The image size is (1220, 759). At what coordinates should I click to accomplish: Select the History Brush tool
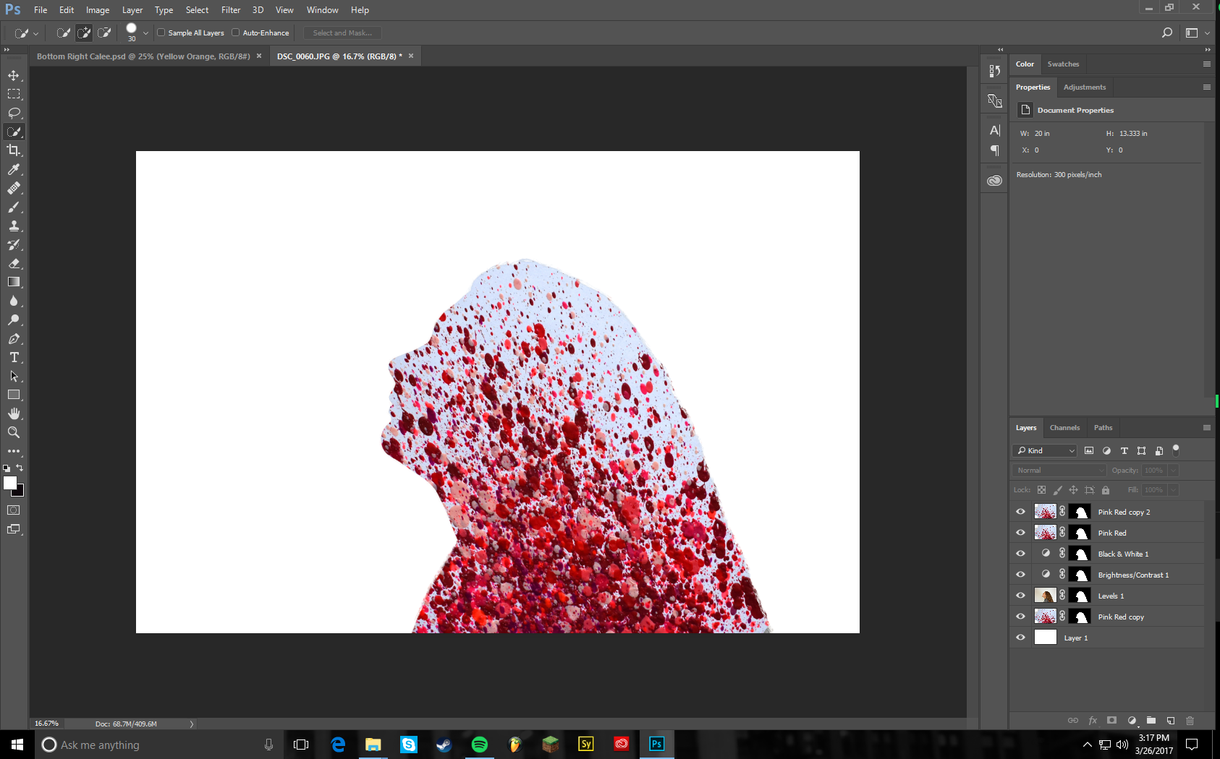(x=14, y=244)
